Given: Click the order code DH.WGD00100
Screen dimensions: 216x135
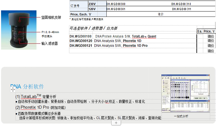Looking at the screenshot, I should [x=81, y=37].
